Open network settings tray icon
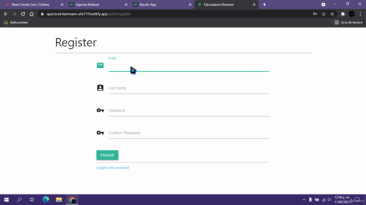Viewport: 366px width, 205px height. coord(324,200)
